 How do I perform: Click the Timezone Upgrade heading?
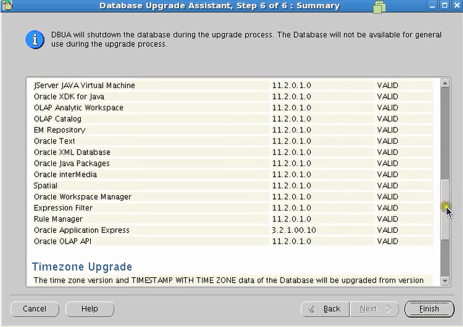pyautogui.click(x=82, y=267)
